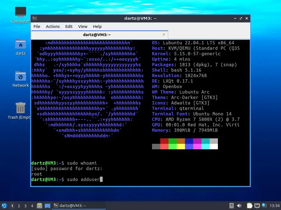Click the 13:36 clock
281x210 pixels.
point(274,206)
